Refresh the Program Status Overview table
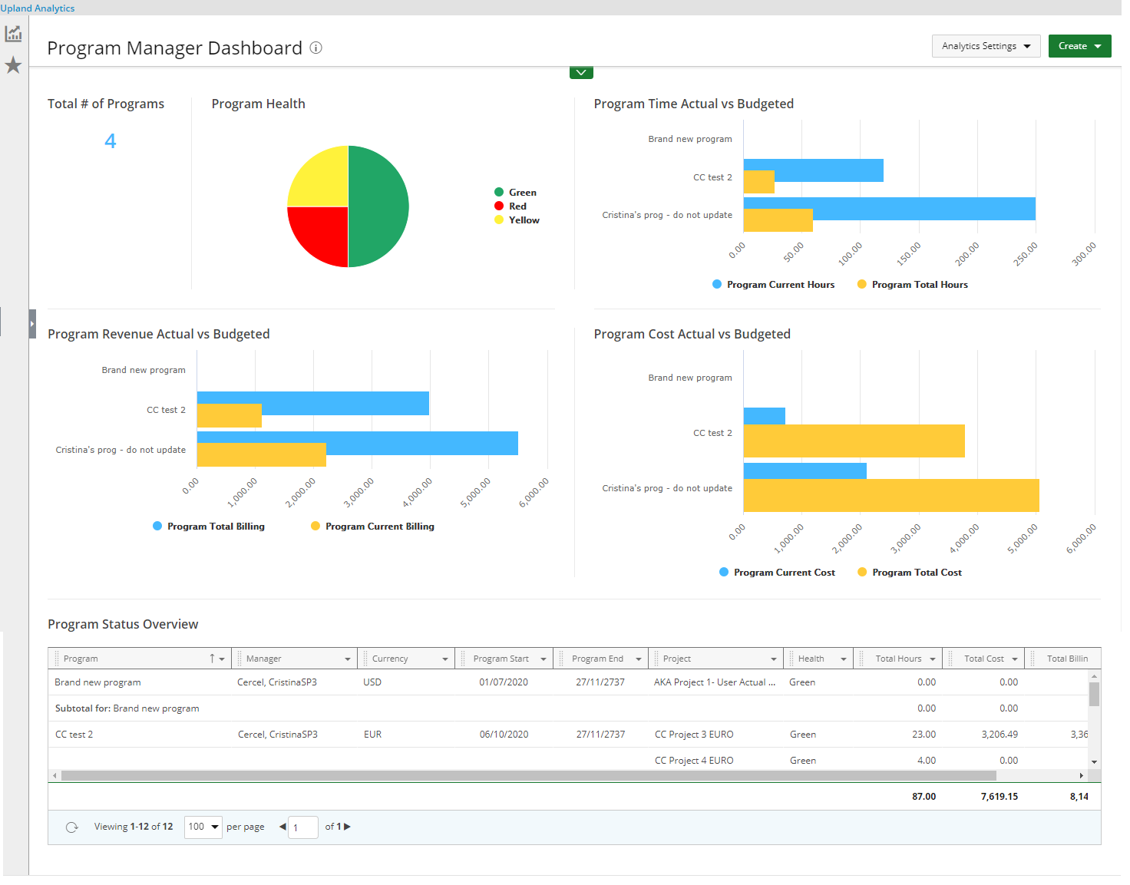Viewport: 1130px width, 885px height. [x=72, y=827]
